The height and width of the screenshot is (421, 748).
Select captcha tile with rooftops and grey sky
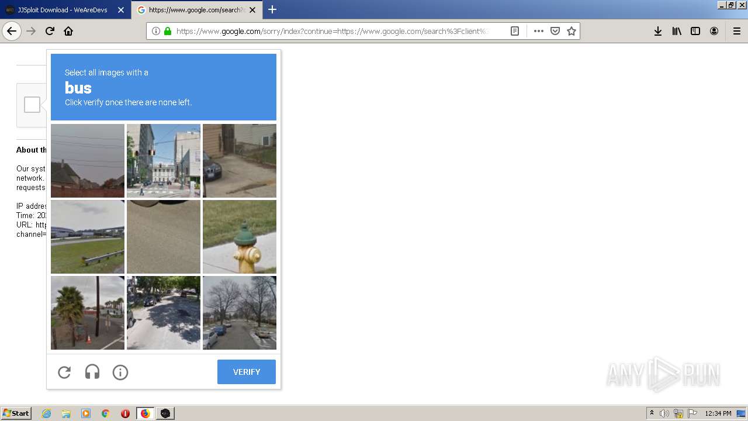click(88, 161)
